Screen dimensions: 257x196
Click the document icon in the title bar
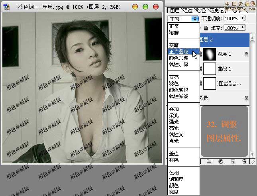point(6,7)
